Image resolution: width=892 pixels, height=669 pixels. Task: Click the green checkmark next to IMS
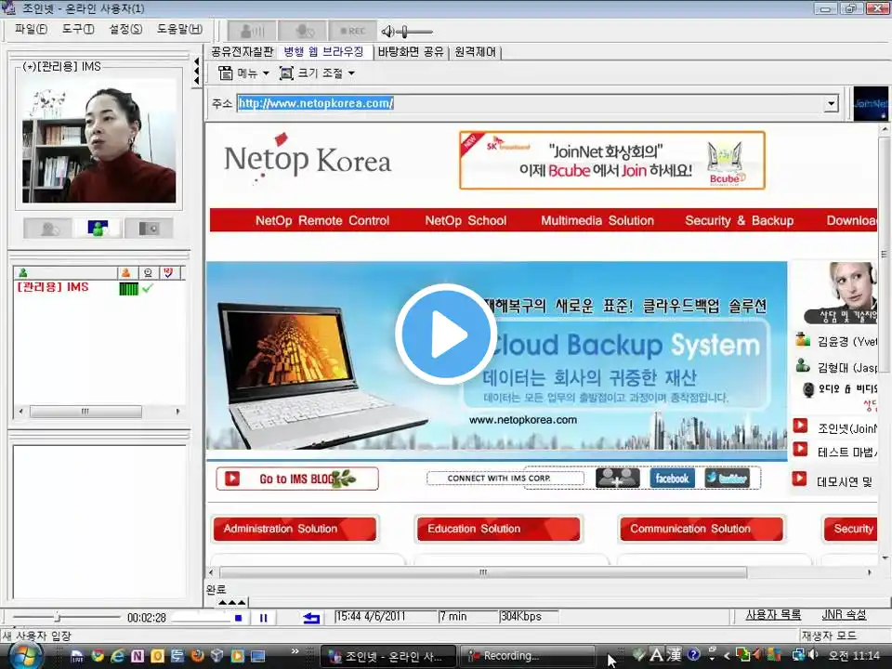click(x=148, y=288)
